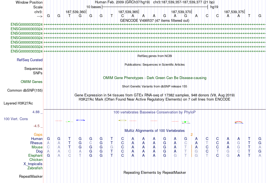
Task: Click the topmost ENSG00000303324 transcript label
Action: click(27, 25)
